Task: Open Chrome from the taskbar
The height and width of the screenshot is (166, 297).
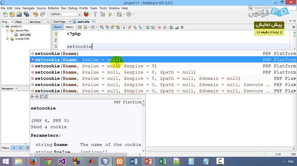Action: (x=48, y=162)
